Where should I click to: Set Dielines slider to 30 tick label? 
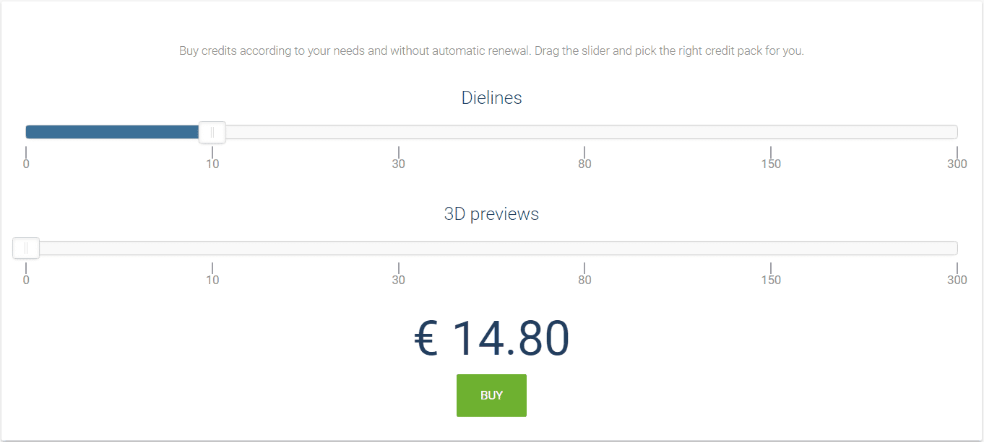click(x=399, y=164)
